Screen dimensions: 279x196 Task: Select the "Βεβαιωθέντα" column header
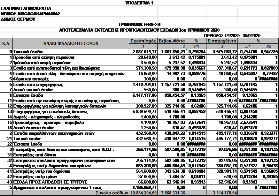(172, 41)
